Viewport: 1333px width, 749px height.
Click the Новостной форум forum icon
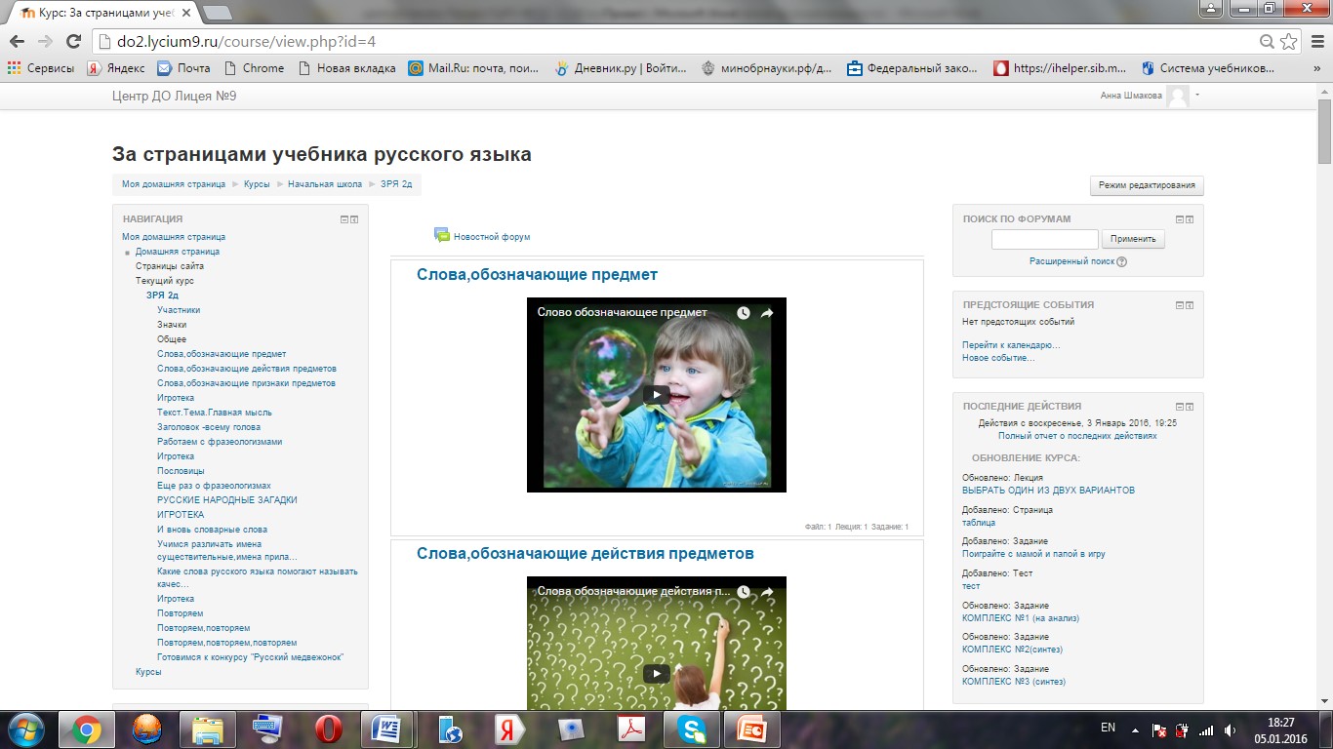pos(441,235)
